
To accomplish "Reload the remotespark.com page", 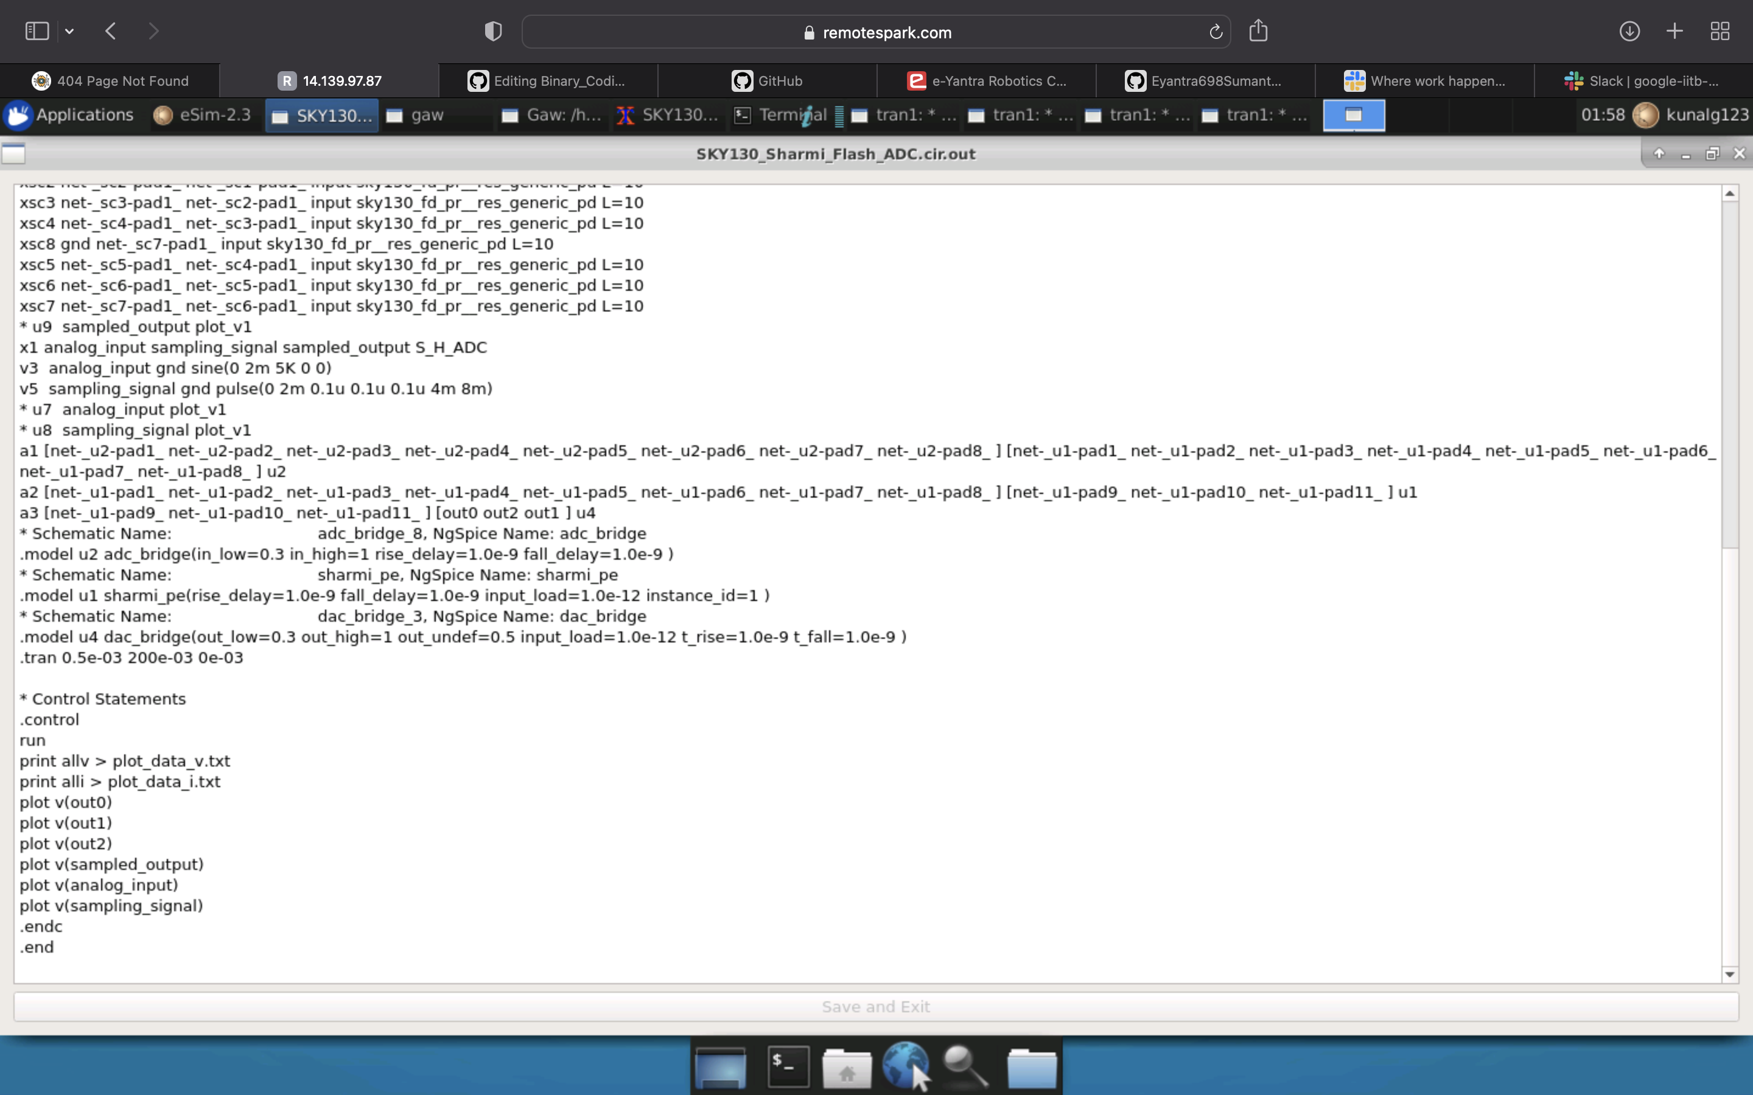I will [1214, 31].
